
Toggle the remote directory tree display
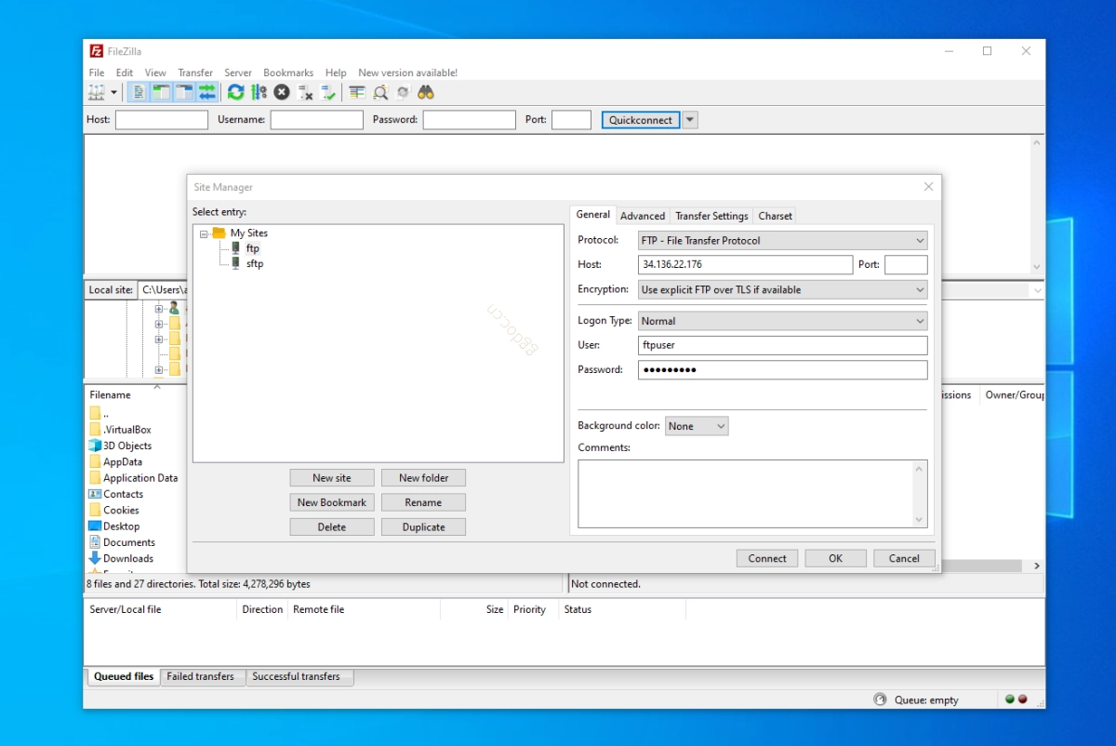(184, 92)
